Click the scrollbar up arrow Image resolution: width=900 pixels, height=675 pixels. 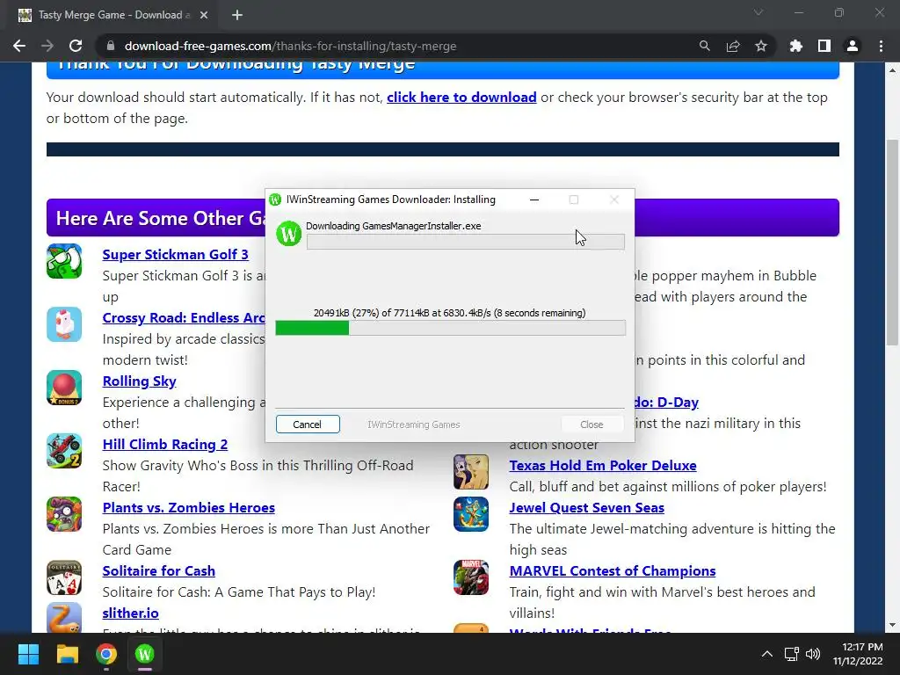click(x=893, y=70)
